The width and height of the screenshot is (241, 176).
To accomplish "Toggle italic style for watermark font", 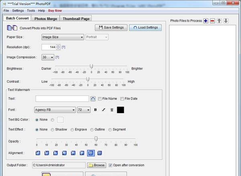I will (104, 110).
